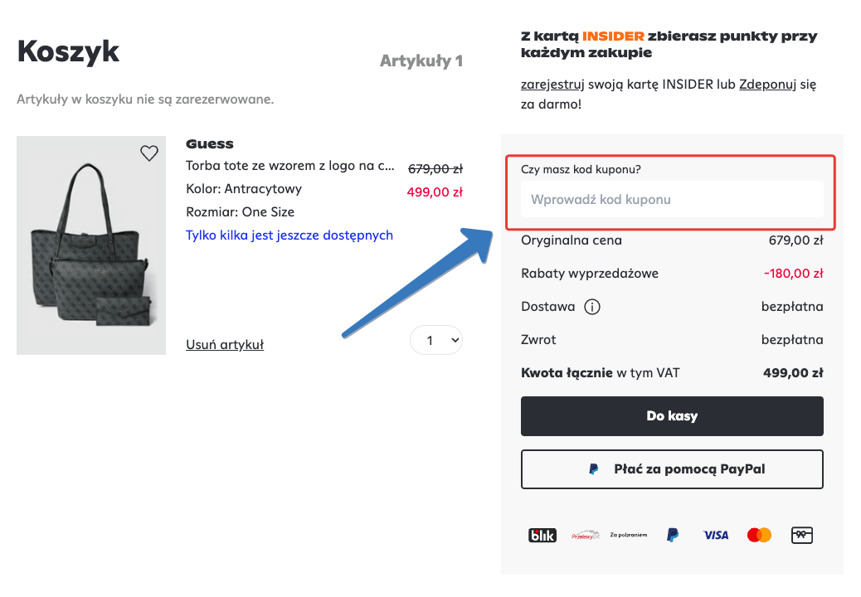Click the Tylko kilka jest jeszcze dostępnych text
The image size is (861, 597).
click(x=289, y=235)
